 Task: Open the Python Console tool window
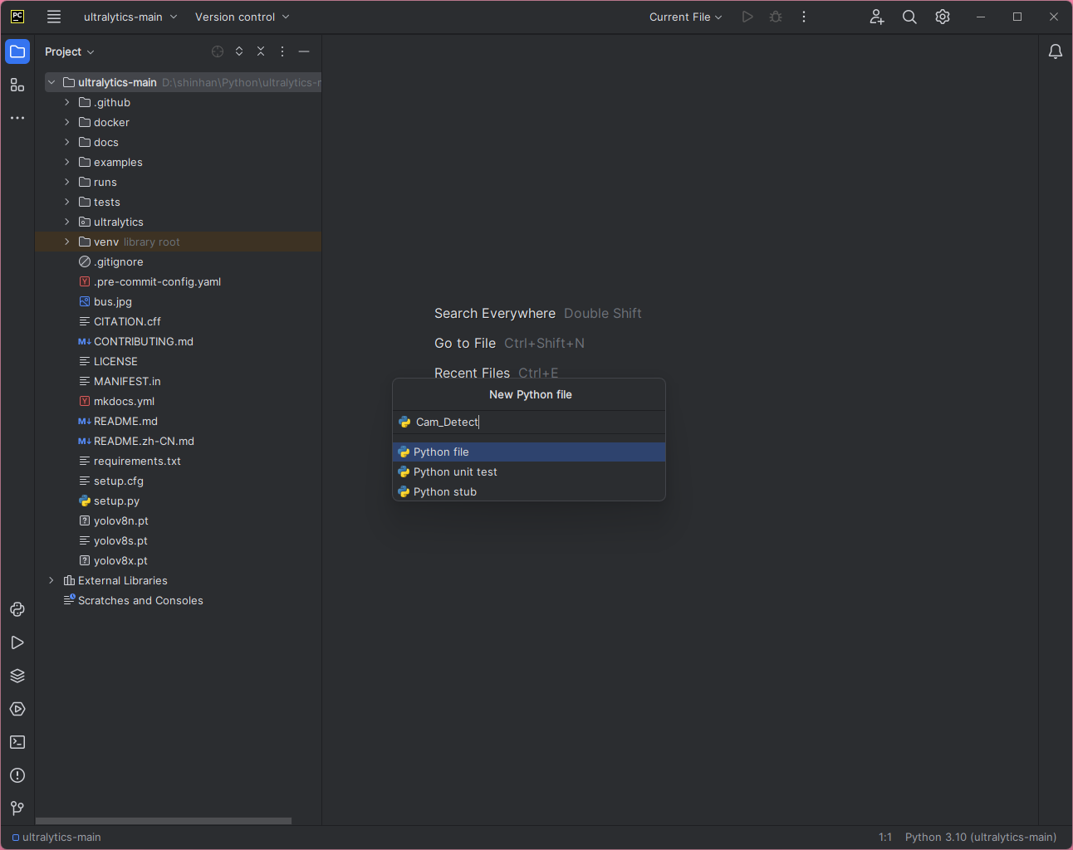click(17, 609)
